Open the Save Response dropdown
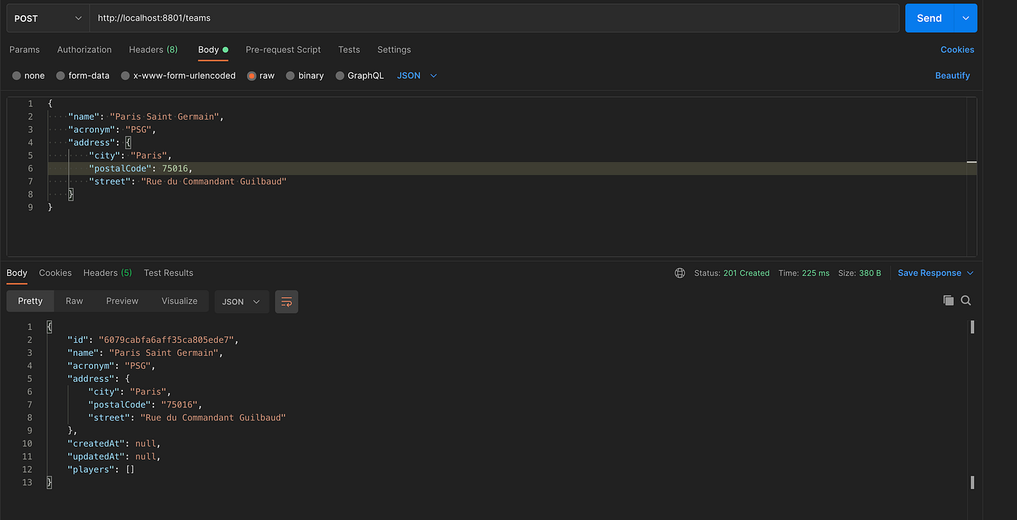 pyautogui.click(x=936, y=273)
